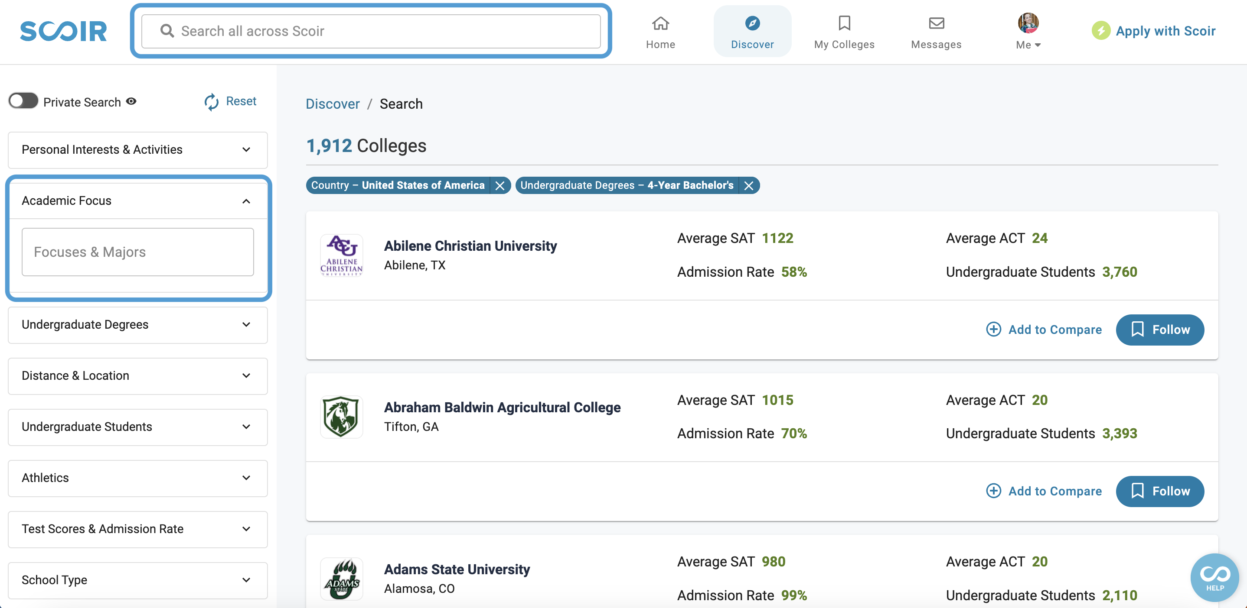Open the Home house icon
Screen dimensions: 1247x608
[660, 23]
